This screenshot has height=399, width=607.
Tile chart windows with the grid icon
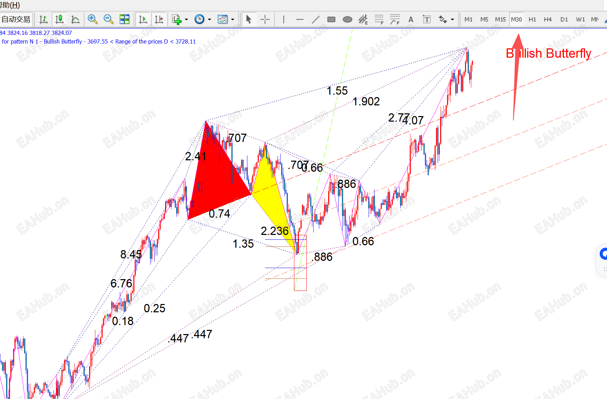click(124, 19)
